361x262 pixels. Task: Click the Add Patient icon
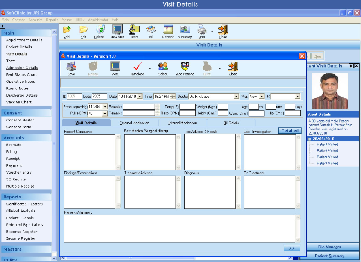(185, 68)
